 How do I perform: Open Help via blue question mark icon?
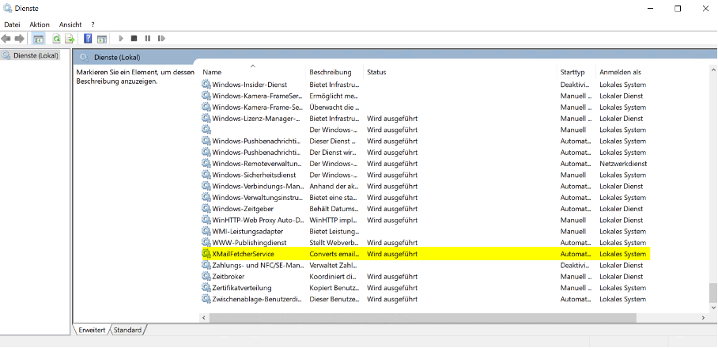88,39
